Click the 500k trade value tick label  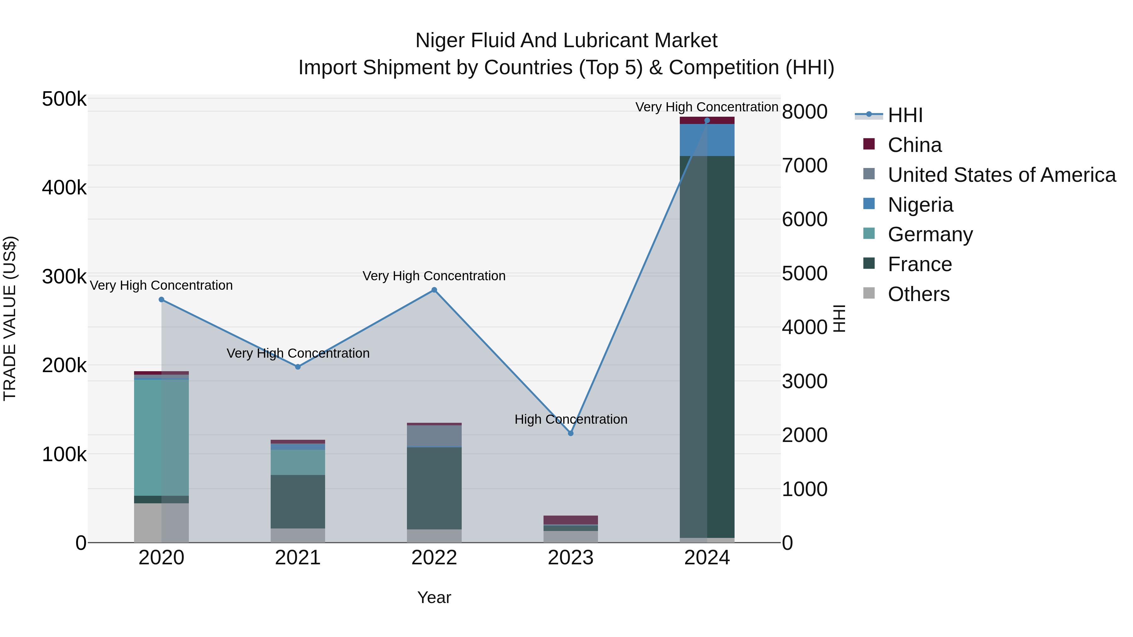coord(64,99)
